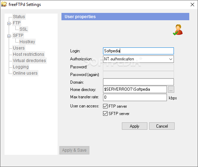Click the kbps unit label
198x167 pixels.
point(173,98)
